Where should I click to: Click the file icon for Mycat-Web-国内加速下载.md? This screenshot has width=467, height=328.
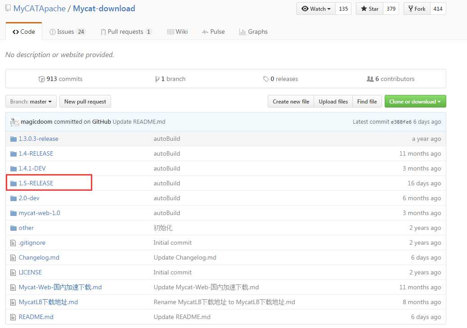pos(13,288)
